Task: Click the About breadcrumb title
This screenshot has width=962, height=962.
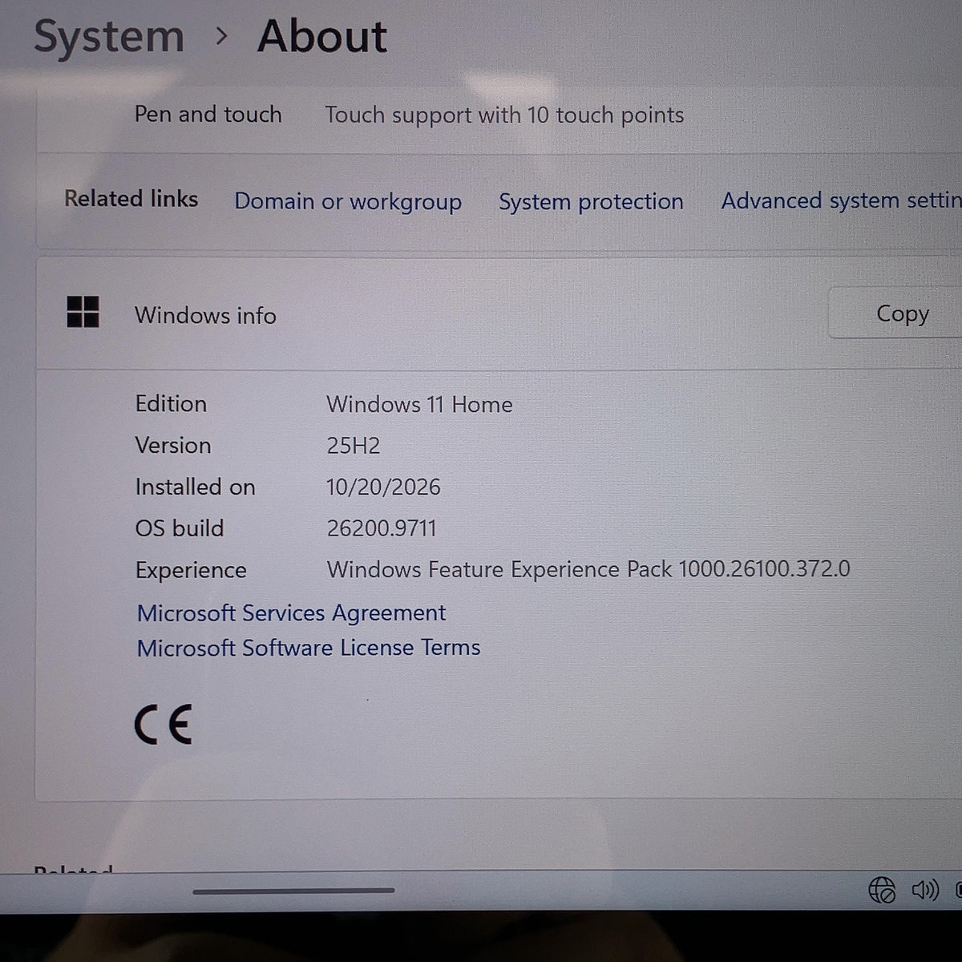Action: [x=322, y=37]
